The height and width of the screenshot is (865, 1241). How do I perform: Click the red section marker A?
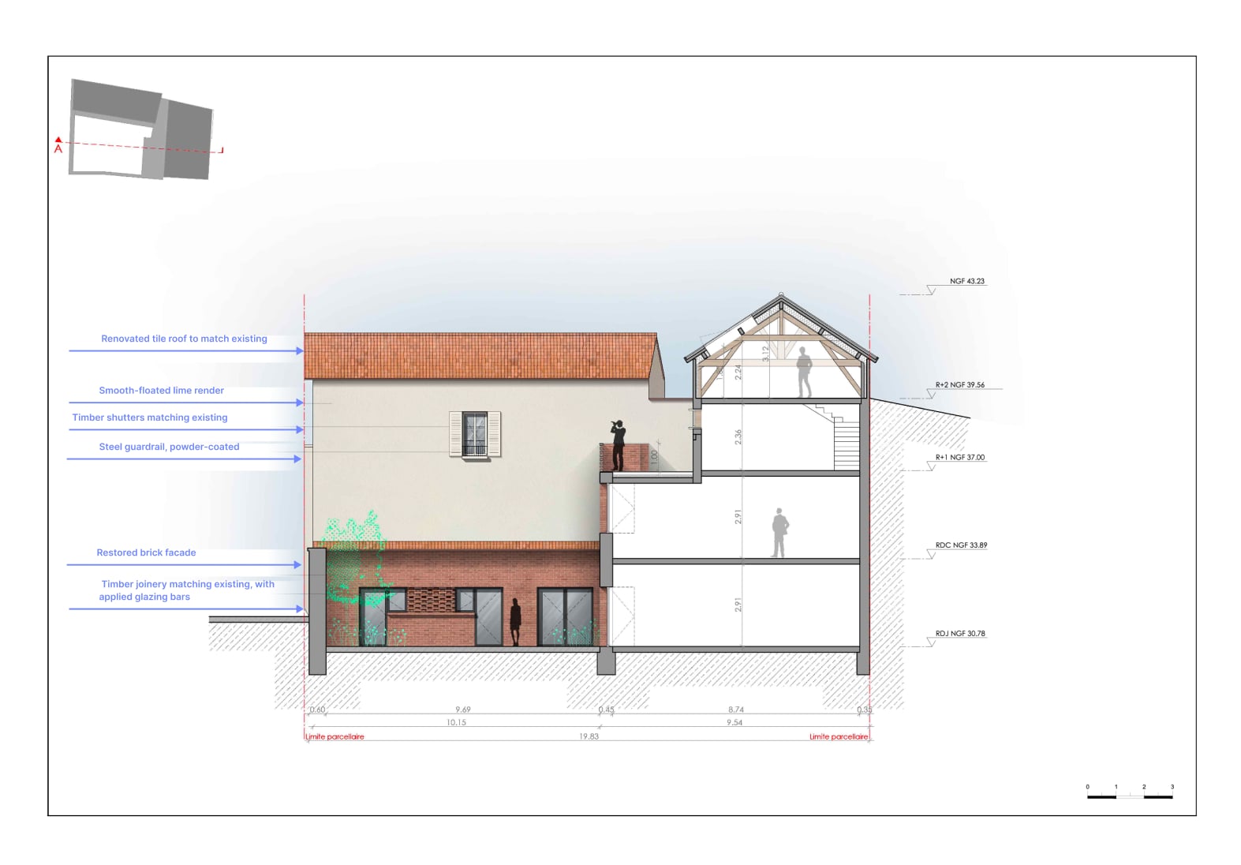point(58,145)
